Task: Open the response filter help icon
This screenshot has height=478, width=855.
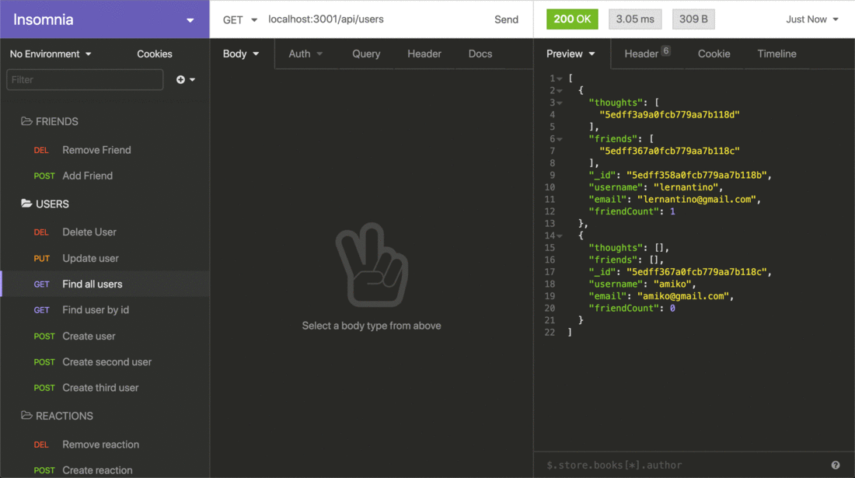Action: (836, 465)
